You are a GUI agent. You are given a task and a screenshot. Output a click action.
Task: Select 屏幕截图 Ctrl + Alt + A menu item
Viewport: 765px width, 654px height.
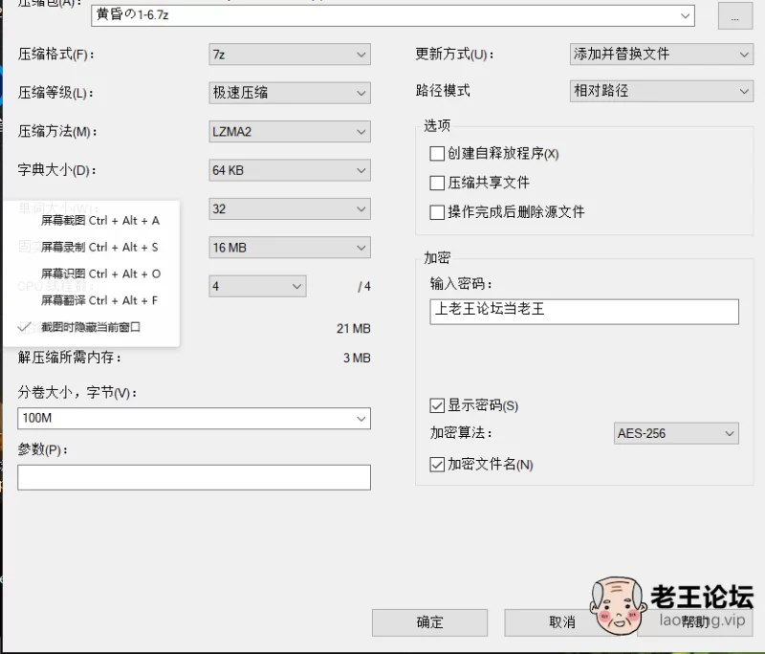(100, 221)
